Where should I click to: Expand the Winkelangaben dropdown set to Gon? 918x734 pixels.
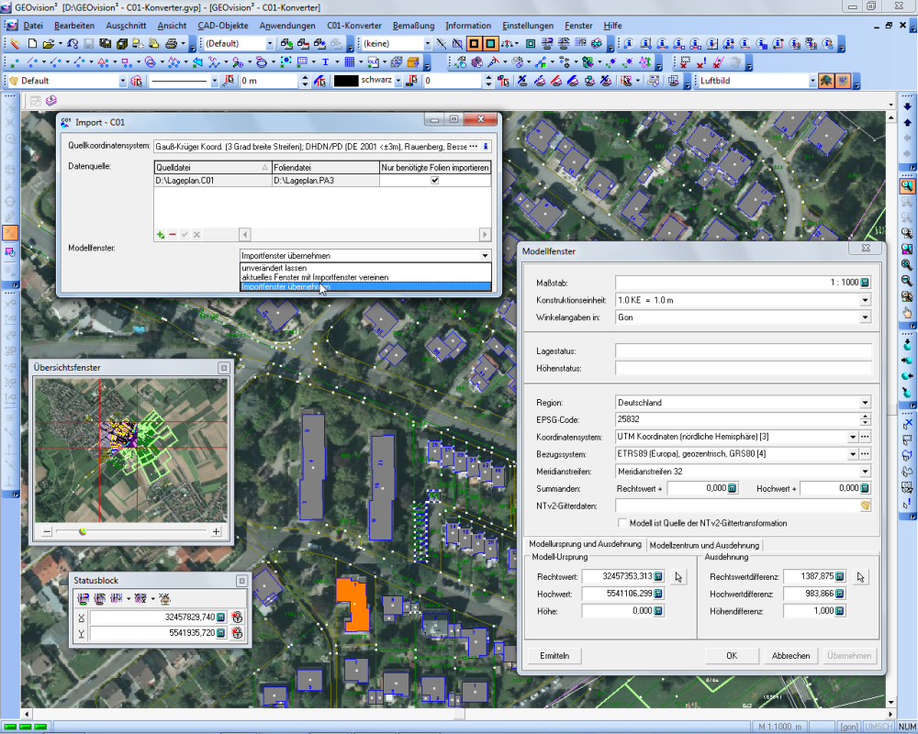tap(865, 317)
